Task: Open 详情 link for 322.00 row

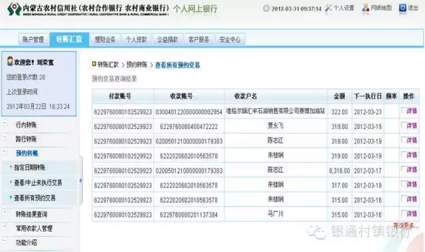Action: point(412,110)
